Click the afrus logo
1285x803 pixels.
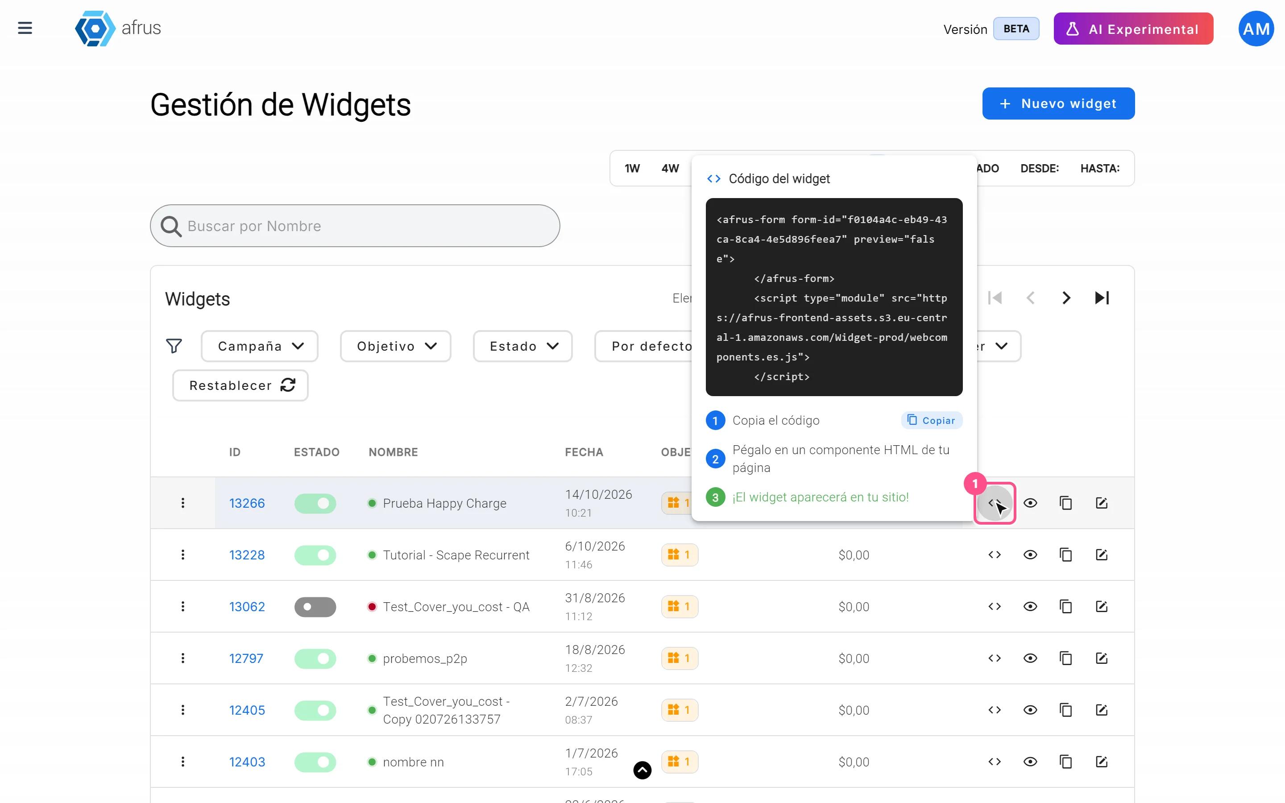pos(117,28)
